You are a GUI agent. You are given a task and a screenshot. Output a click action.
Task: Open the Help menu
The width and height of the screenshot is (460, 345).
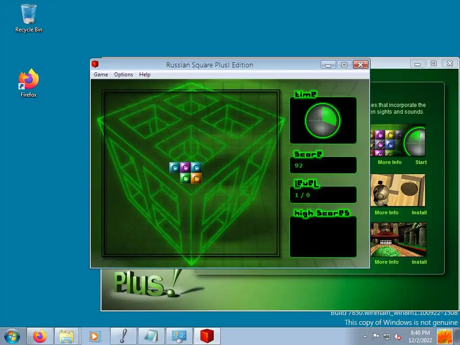145,75
